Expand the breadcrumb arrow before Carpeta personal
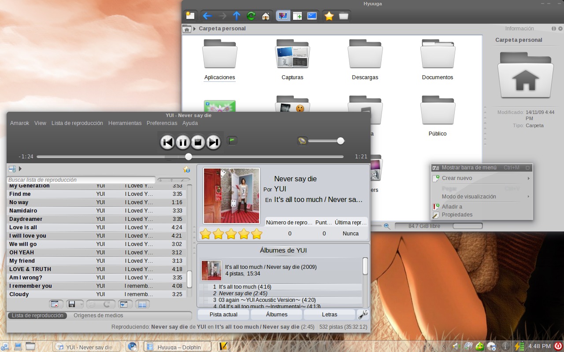The width and height of the screenshot is (564, 352). coord(194,29)
